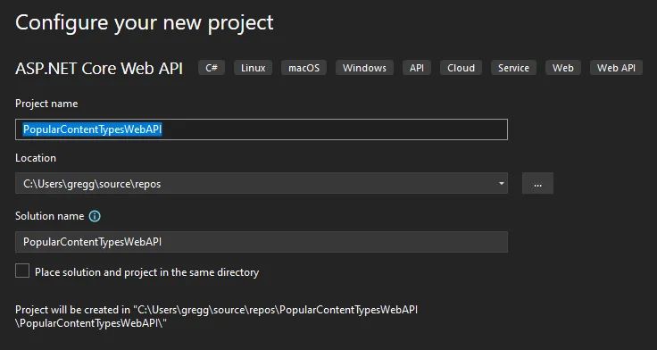The image size is (657, 350).
Task: Click the API tag
Action: pyautogui.click(x=417, y=68)
